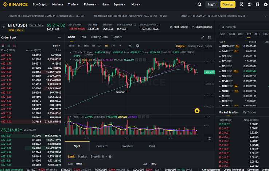Screen dimensions: 269x171
Task: Open the Bitcoin Price link
Action: click(36, 25)
